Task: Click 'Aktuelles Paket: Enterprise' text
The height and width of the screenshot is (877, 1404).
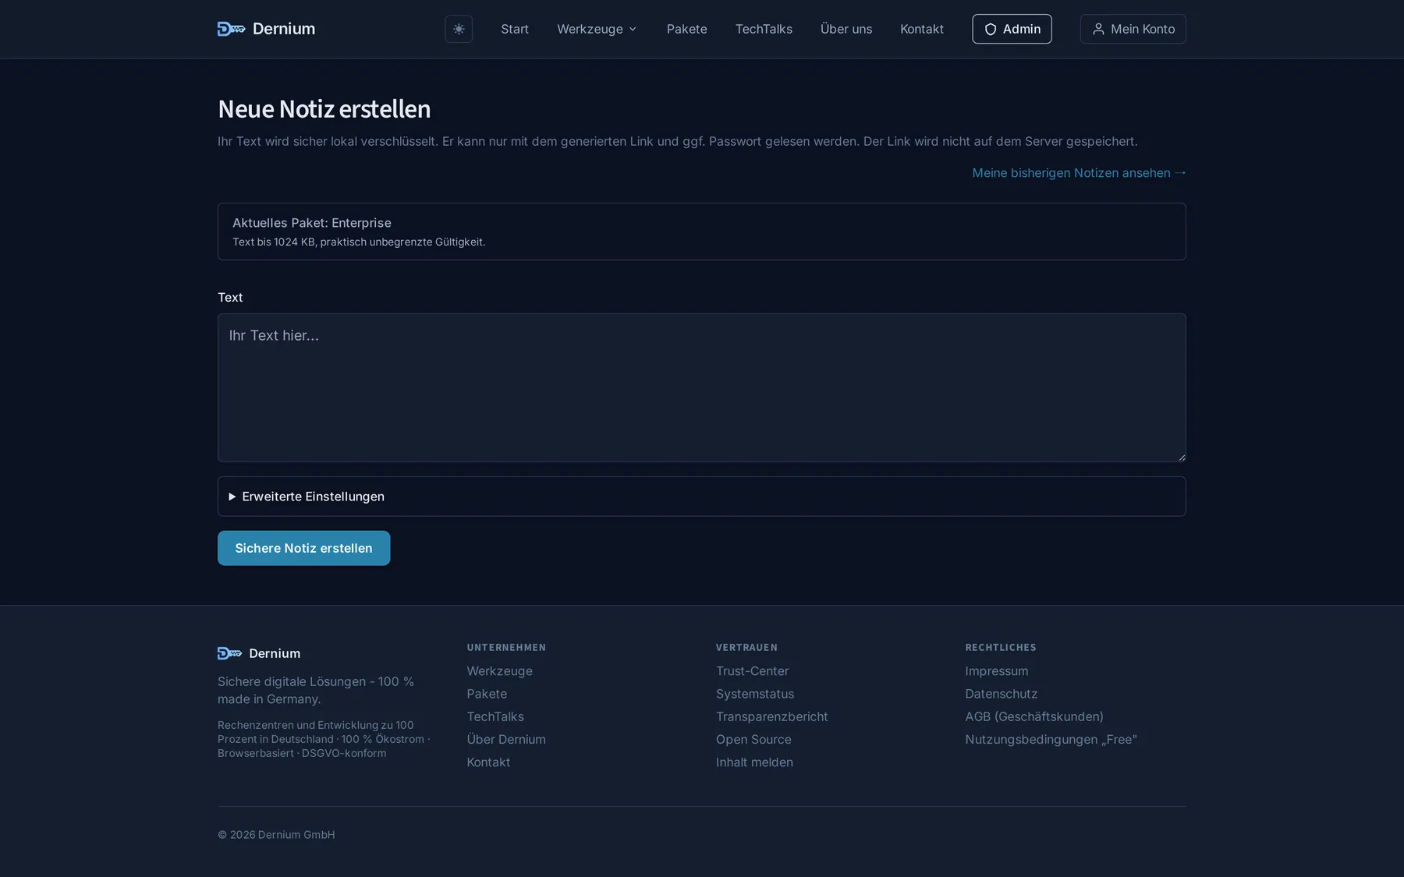Action: point(312,223)
